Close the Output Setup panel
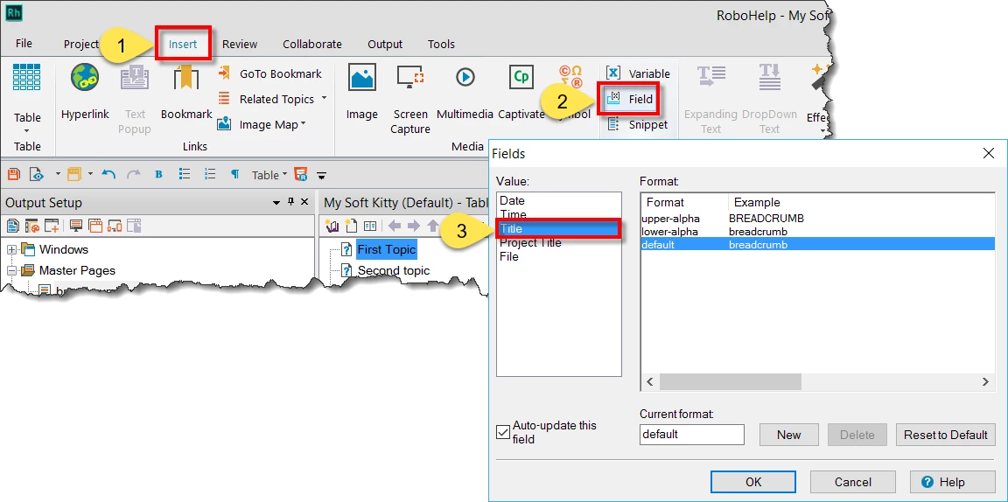This screenshot has height=502, width=1008. click(305, 202)
